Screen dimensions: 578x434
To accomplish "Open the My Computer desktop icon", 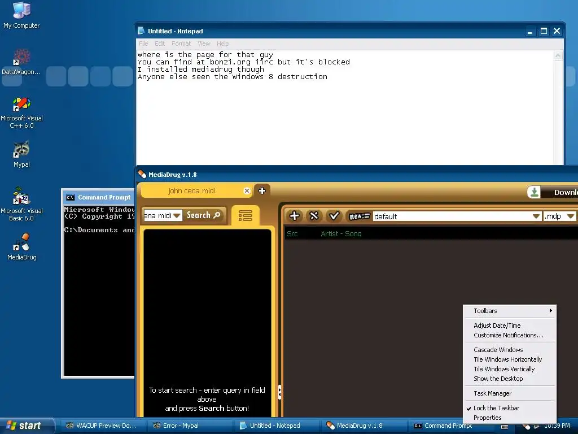I will tap(21, 15).
